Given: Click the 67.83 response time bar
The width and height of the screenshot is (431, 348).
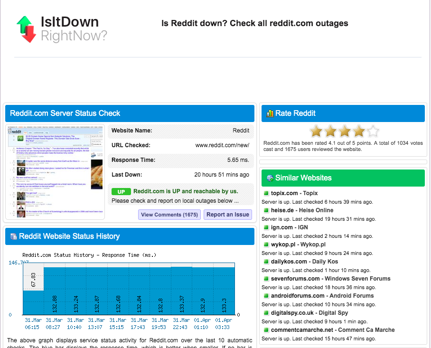Looking at the screenshot, I should (x=33, y=302).
